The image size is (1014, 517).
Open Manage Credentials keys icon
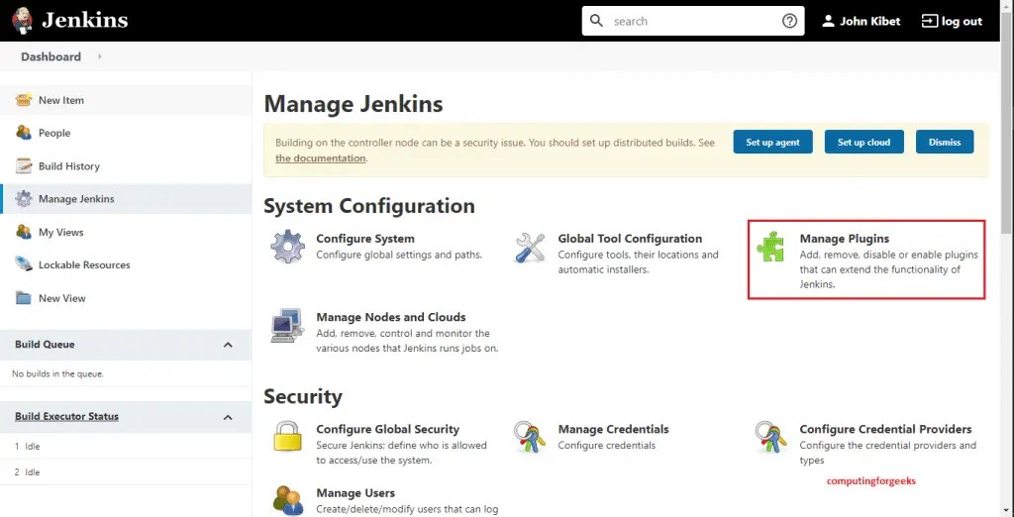coord(530,437)
